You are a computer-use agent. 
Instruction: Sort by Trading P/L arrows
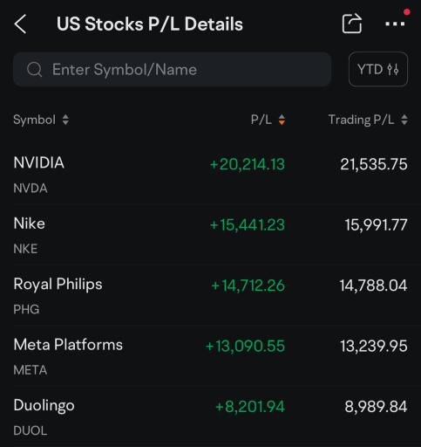[404, 120]
